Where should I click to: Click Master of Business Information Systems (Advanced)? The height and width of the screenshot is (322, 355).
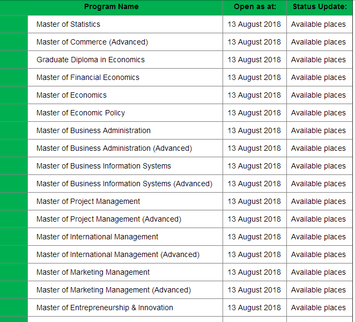click(124, 184)
